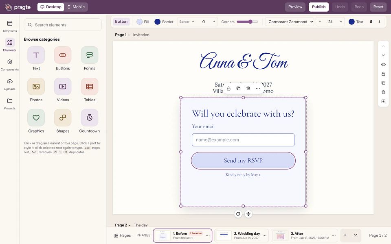The image size is (391, 244).
Task: Add a new page from the right rail
Action: [384, 101]
